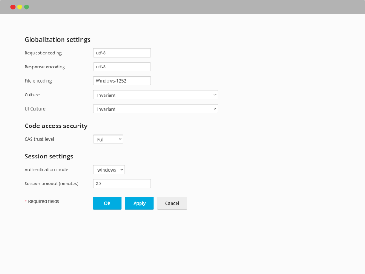Discard changes with the Cancel button
Image resolution: width=365 pixels, height=274 pixels.
click(172, 203)
